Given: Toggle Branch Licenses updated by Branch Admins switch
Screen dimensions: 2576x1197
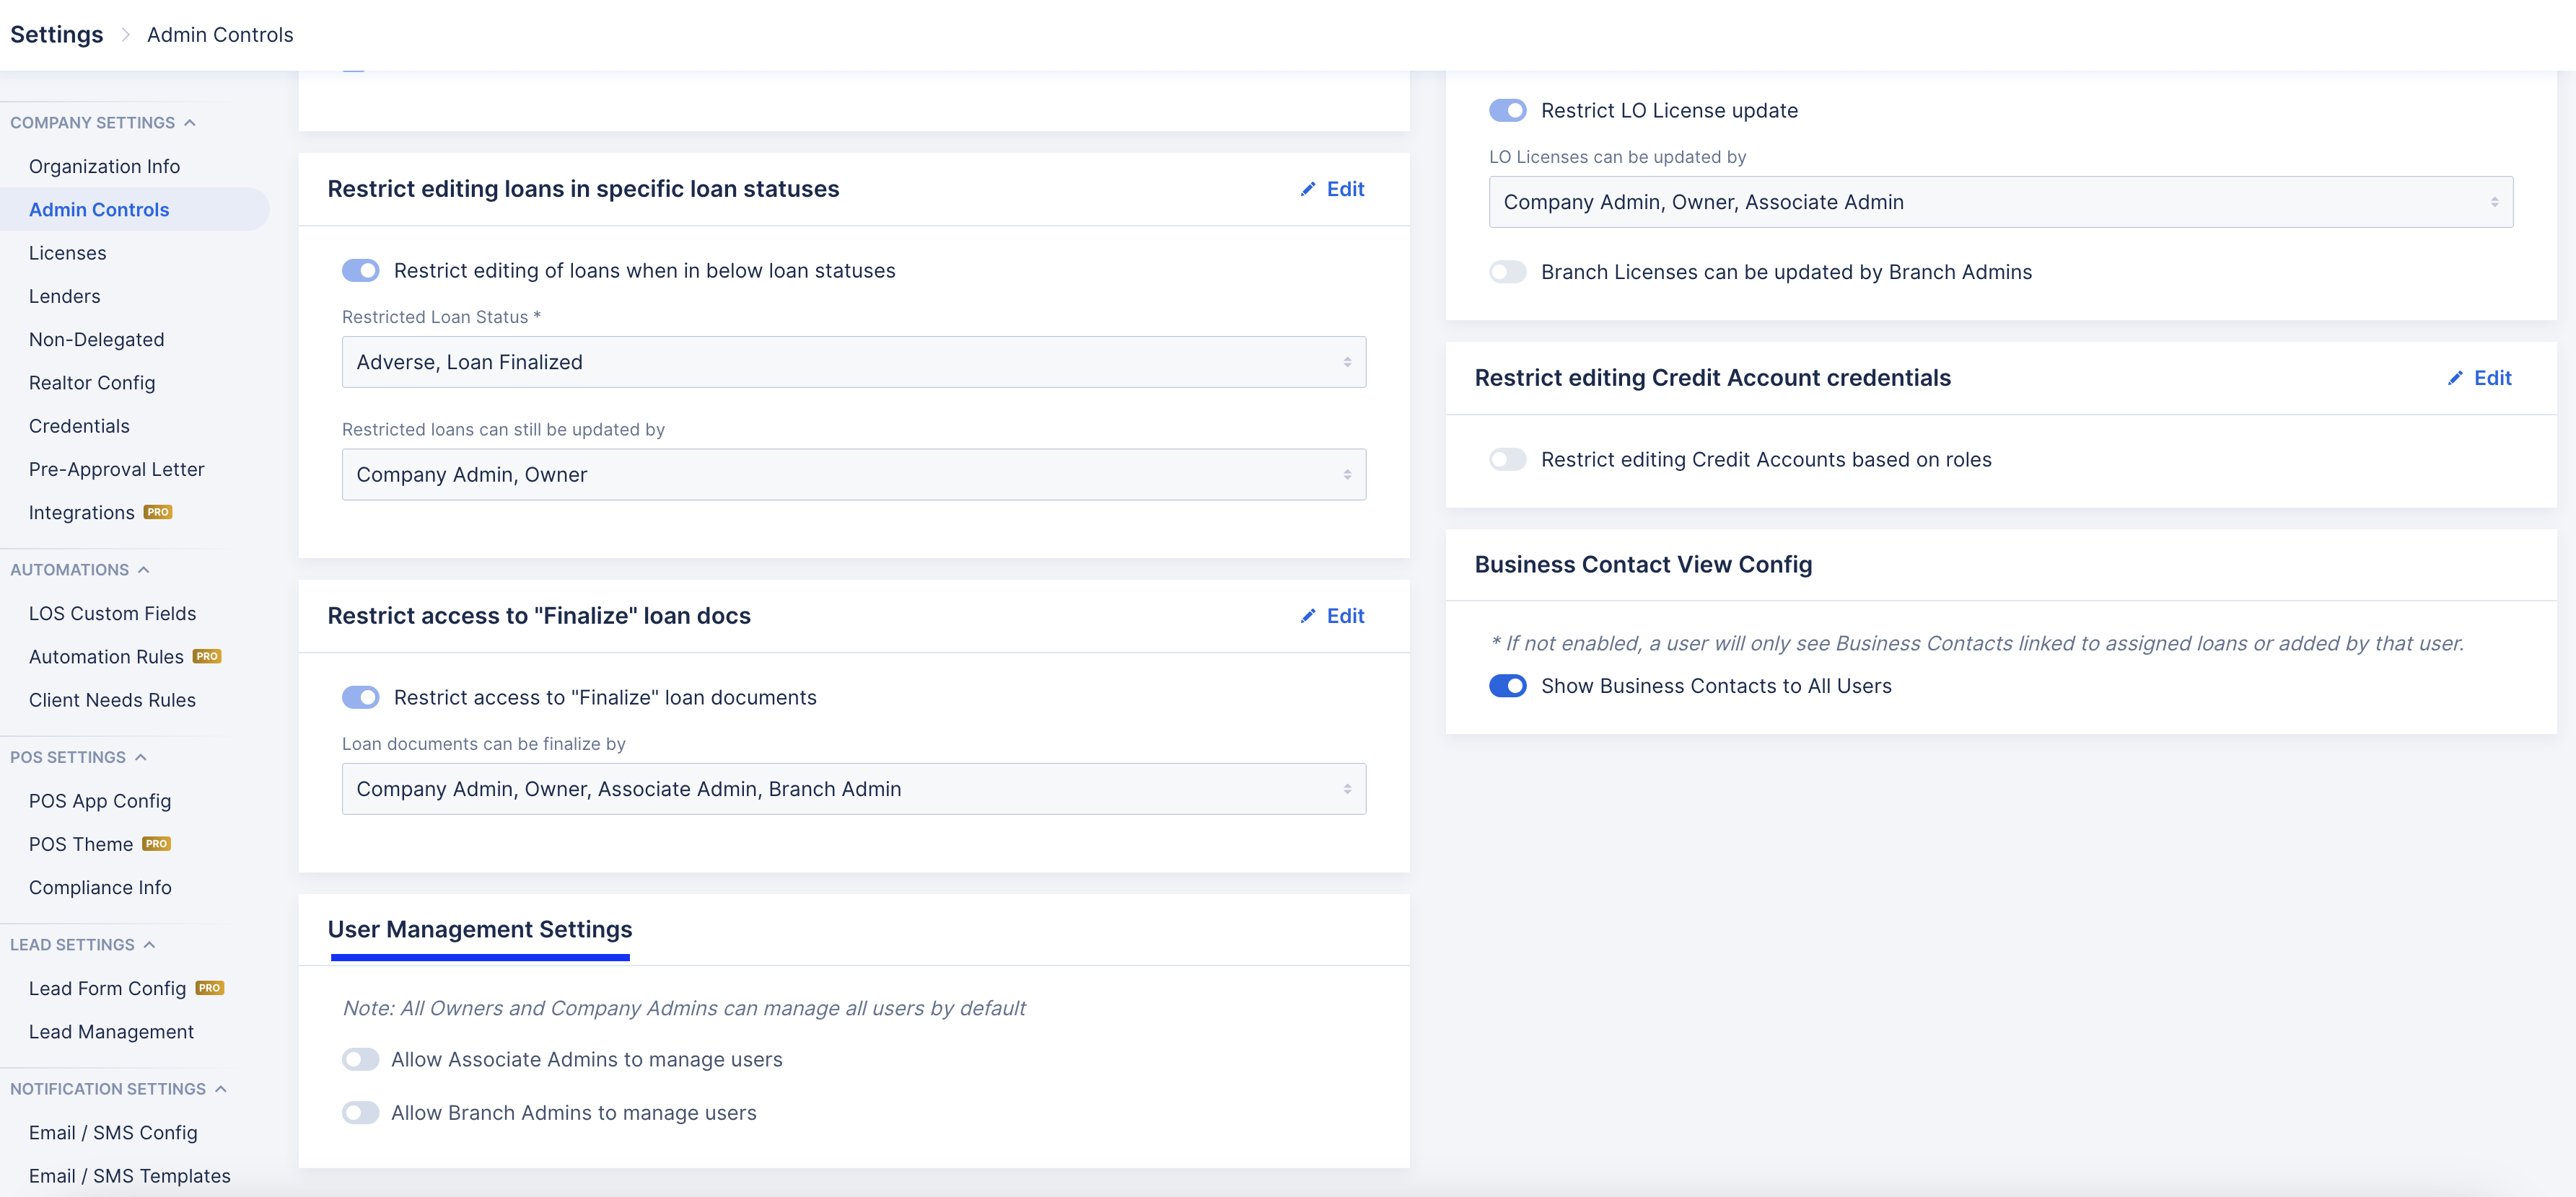Looking at the screenshot, I should 1507,272.
